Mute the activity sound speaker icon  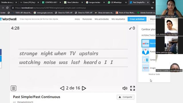125,88
